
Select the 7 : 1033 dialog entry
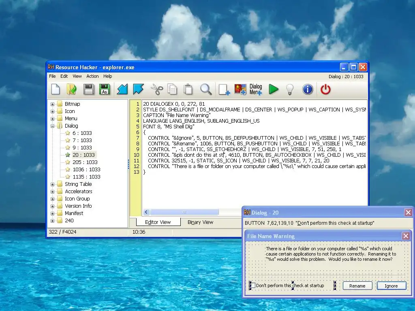(82, 140)
